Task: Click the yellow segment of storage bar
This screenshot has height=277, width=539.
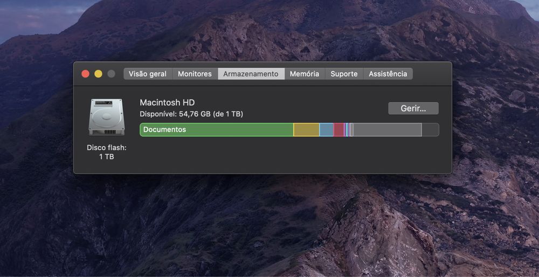Action: [x=306, y=130]
